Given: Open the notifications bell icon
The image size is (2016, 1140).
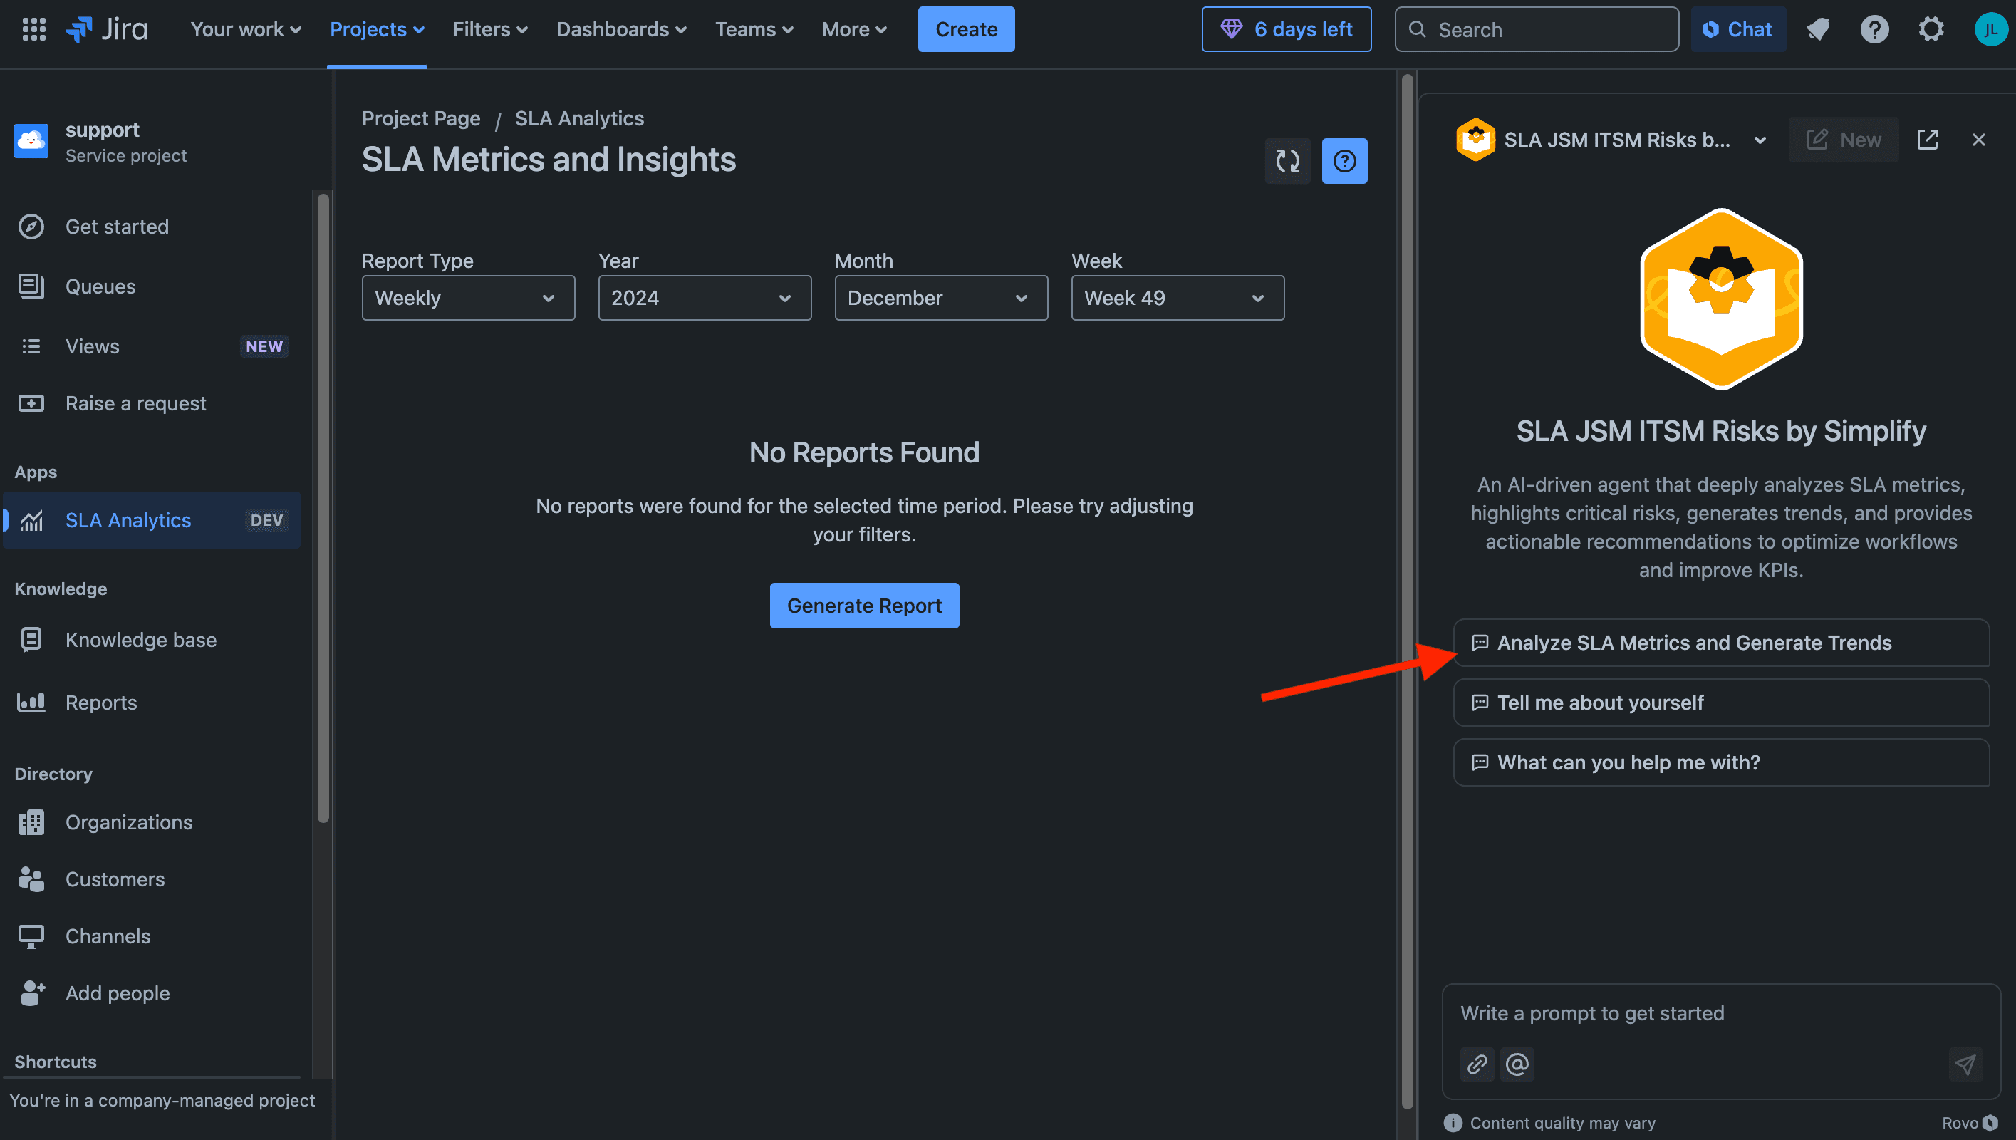Looking at the screenshot, I should click(1817, 30).
